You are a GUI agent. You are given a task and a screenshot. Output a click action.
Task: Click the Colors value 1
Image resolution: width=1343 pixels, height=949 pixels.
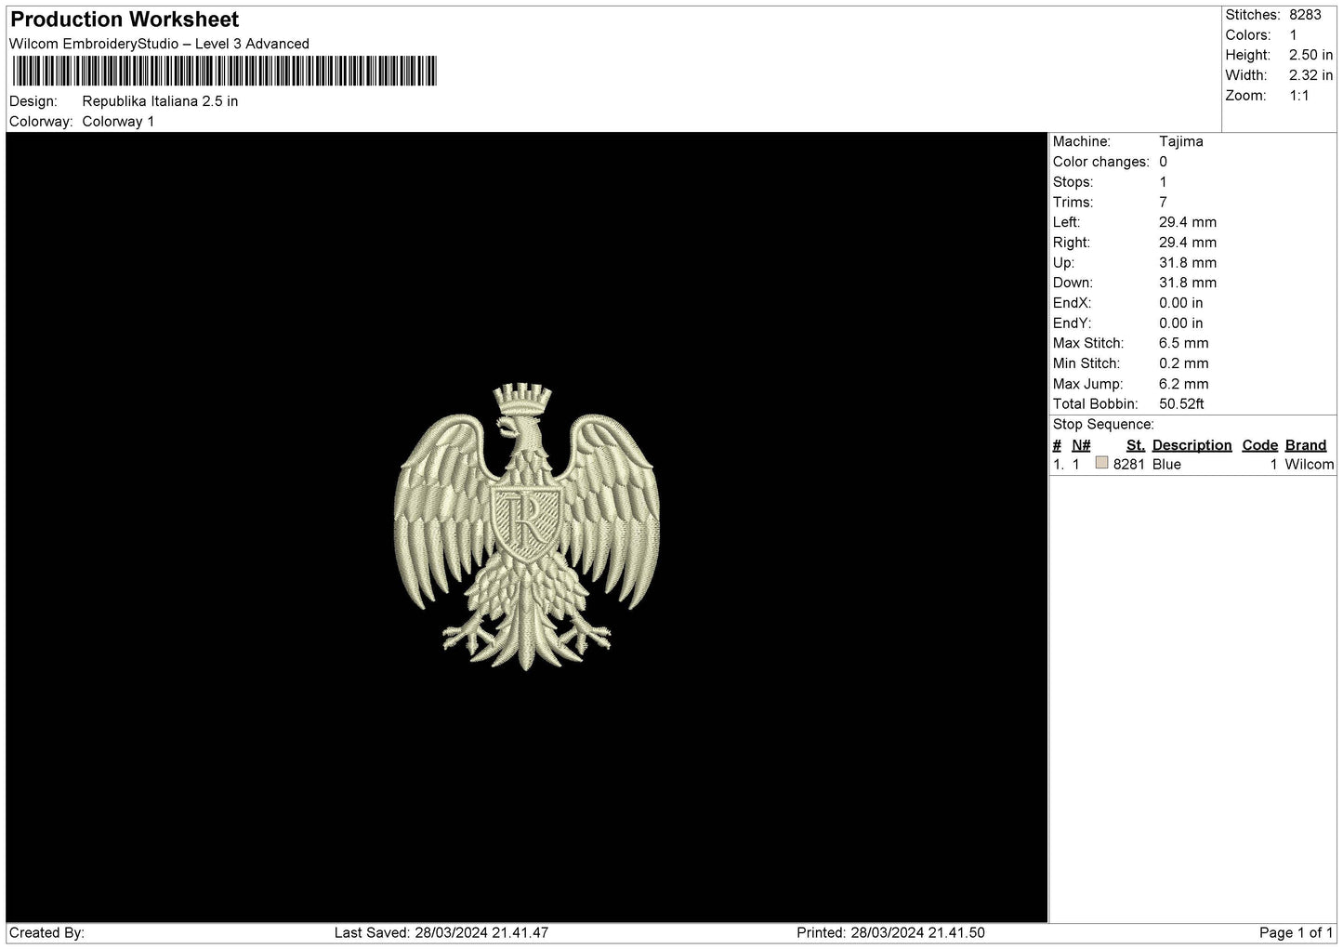(x=1293, y=35)
